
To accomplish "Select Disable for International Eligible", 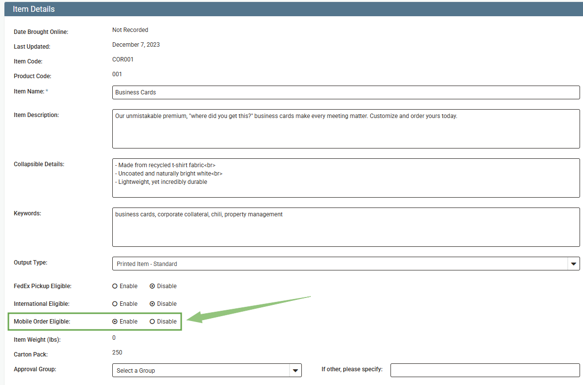I will tap(152, 304).
